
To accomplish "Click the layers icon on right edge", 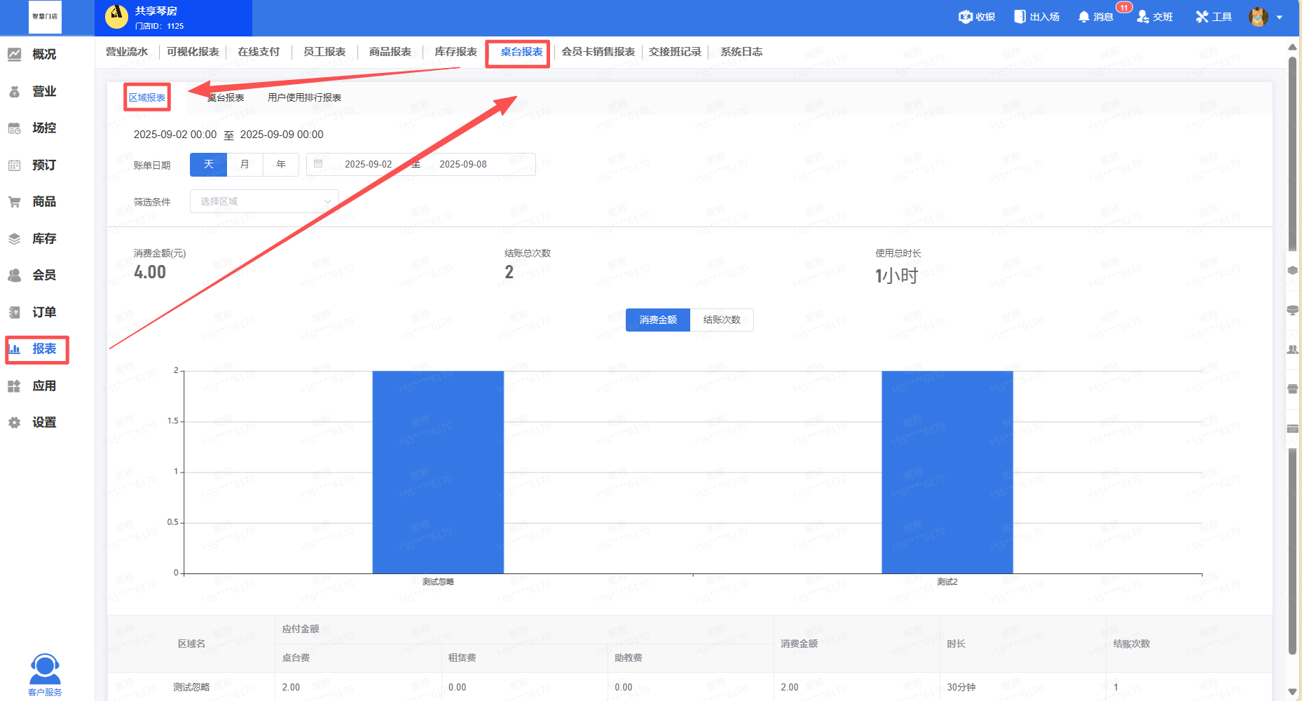I will click(x=1293, y=271).
